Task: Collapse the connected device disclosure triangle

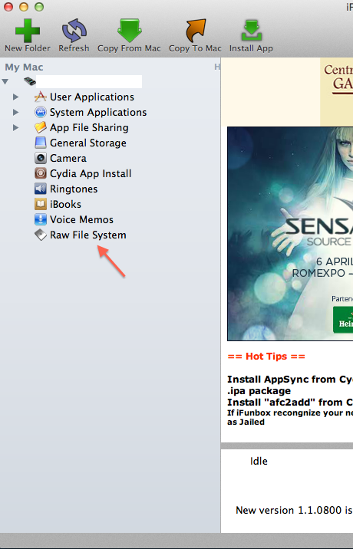Action: pos(5,82)
